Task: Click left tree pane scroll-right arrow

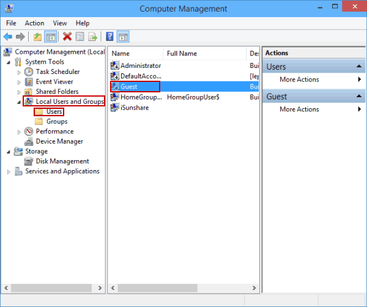Action: 100,288
